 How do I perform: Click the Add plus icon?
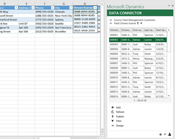113,107
